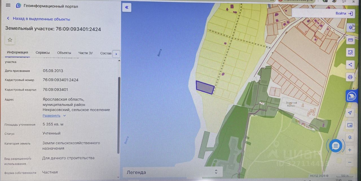
Task: Switch to the Информация tab
Action: click(17, 52)
